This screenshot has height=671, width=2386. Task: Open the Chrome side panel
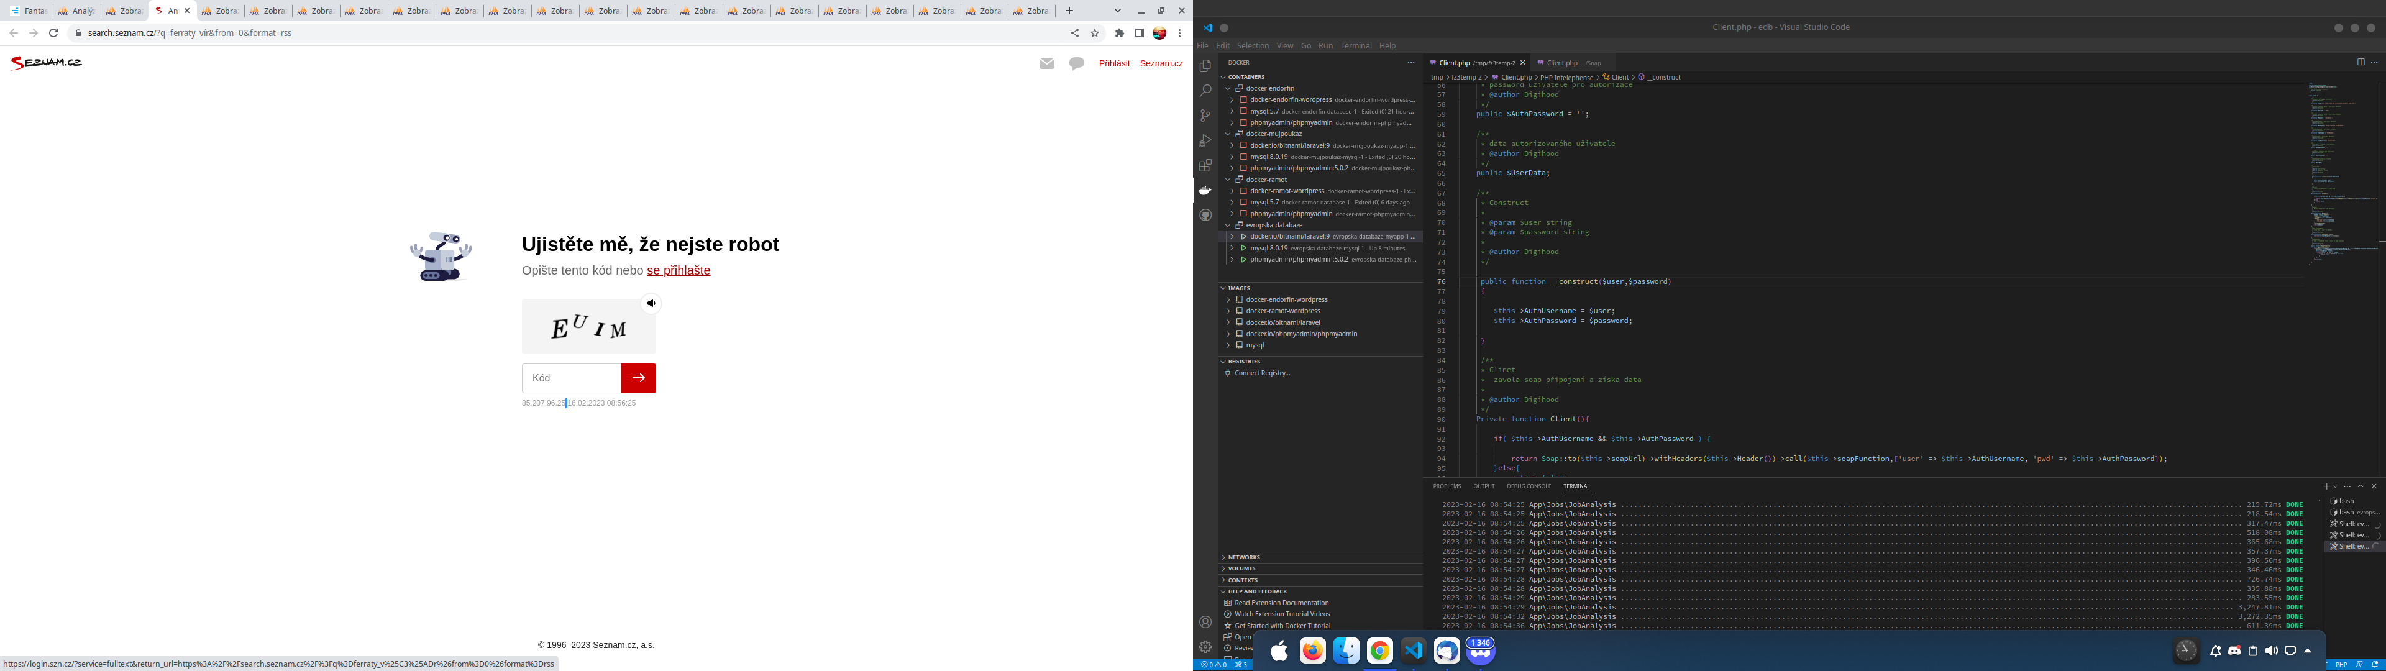tap(1140, 32)
